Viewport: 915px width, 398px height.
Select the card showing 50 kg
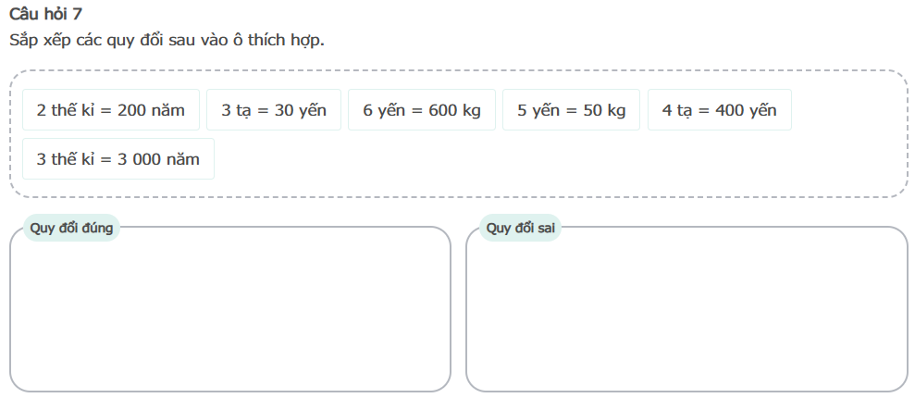pyautogui.click(x=571, y=110)
